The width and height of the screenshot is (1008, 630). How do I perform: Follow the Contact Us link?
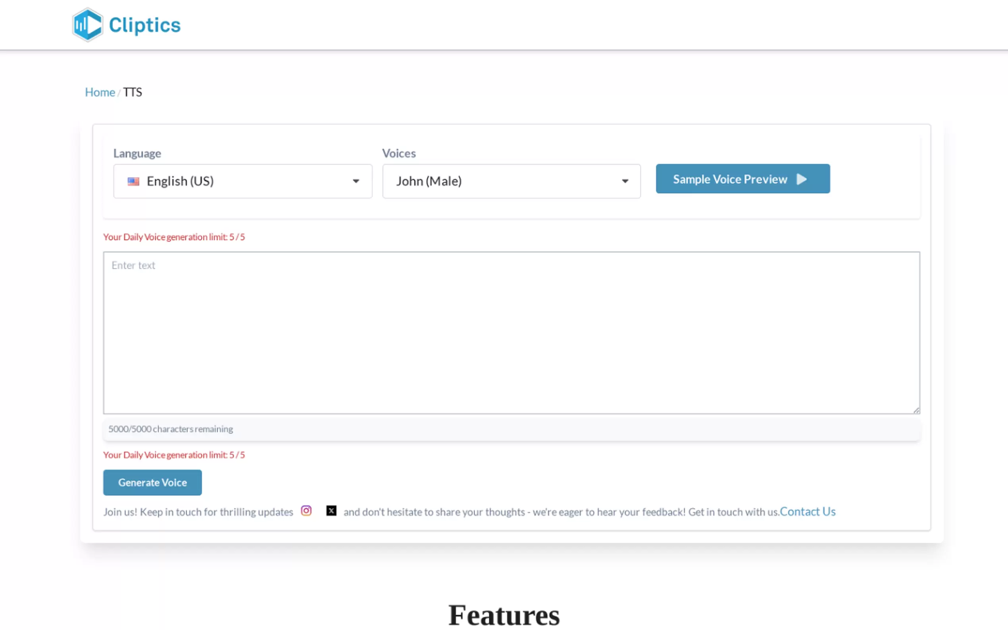[x=807, y=511]
